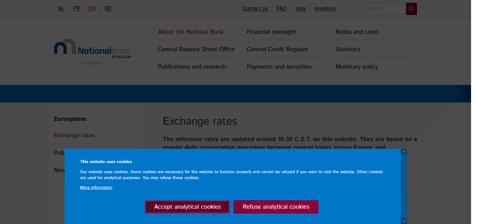477x224 pixels.
Task: Go to the FAQ page
Action: point(281,8)
